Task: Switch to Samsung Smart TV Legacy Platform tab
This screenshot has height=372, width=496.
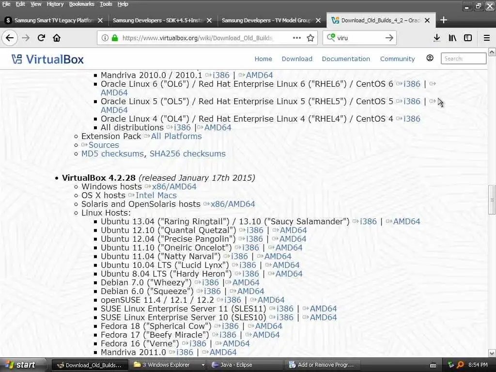Action: tap(54, 20)
